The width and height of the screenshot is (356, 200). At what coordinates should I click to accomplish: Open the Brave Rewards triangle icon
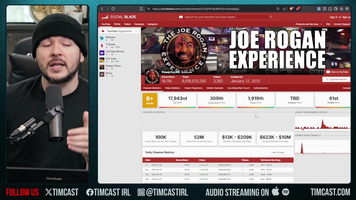(298, 9)
